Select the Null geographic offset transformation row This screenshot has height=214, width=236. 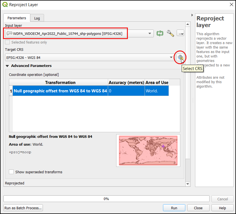(x=60, y=91)
